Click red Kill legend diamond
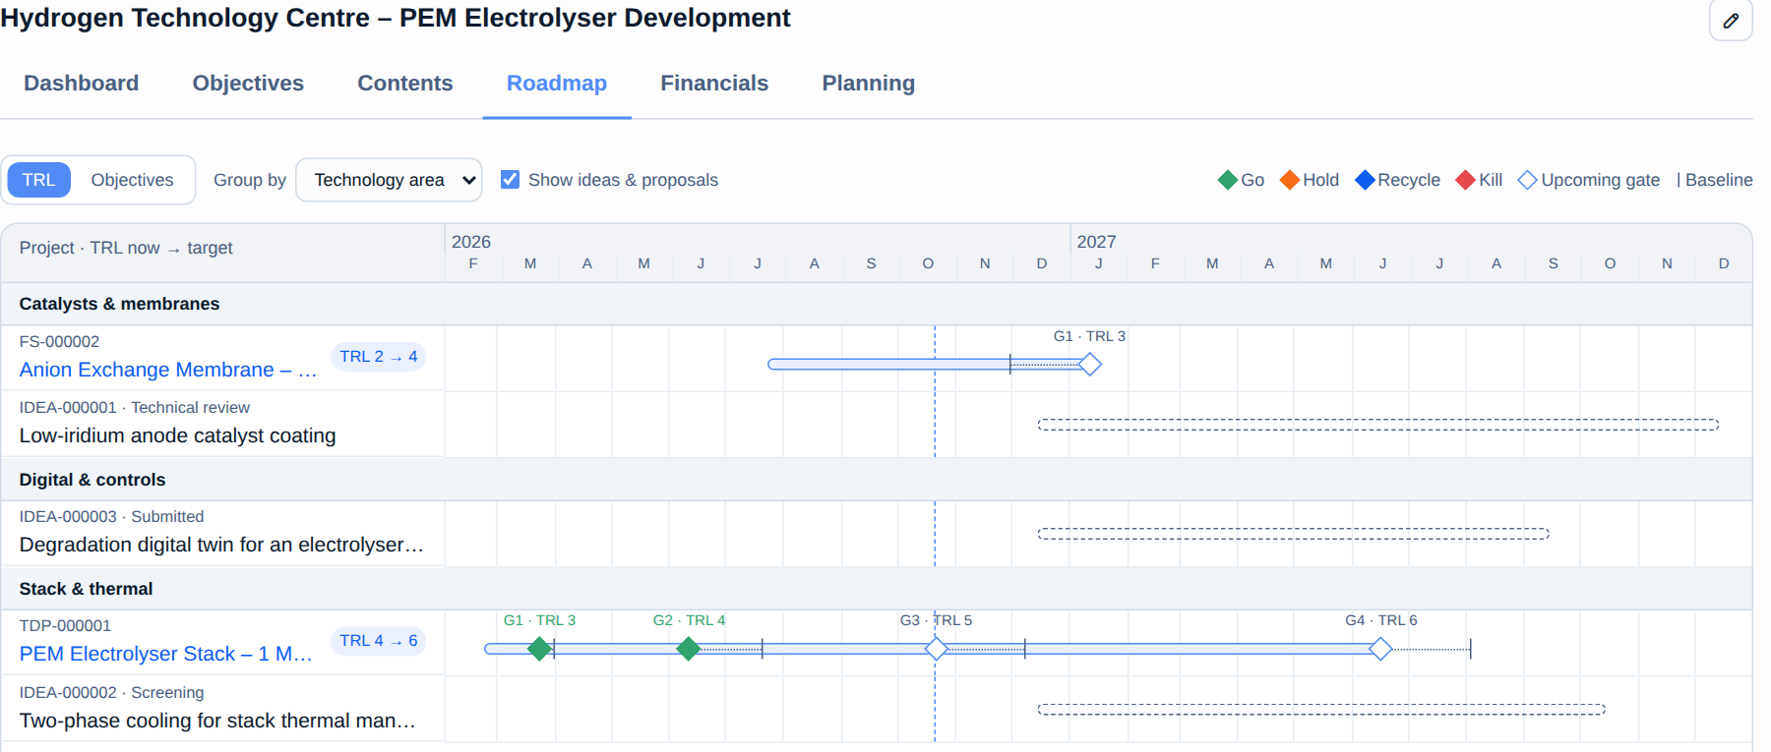This screenshot has width=1771, height=752. [x=1466, y=180]
